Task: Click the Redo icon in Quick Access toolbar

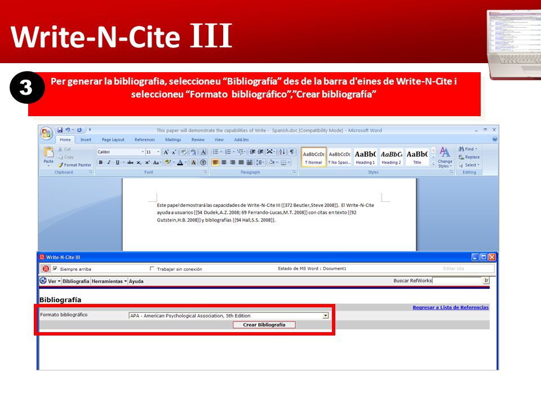Action: pos(79,130)
